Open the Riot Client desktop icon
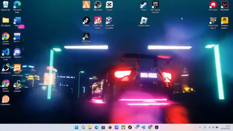233x131 pixels. pyautogui.click(x=213, y=5)
